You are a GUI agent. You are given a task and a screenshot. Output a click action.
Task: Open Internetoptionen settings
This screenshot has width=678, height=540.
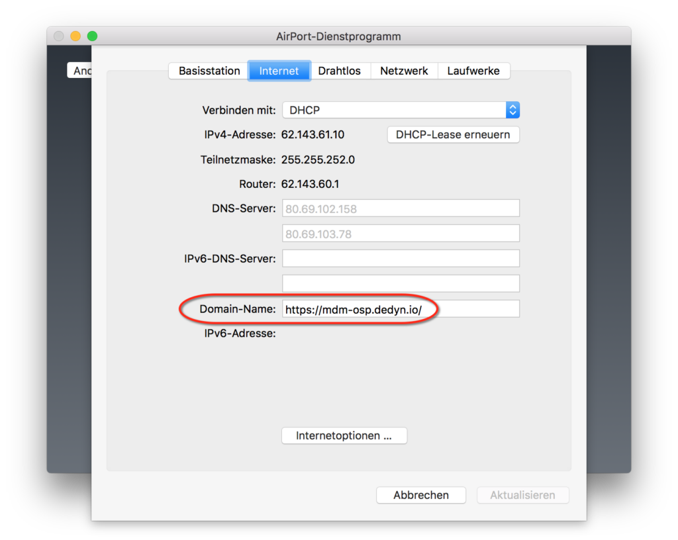344,436
